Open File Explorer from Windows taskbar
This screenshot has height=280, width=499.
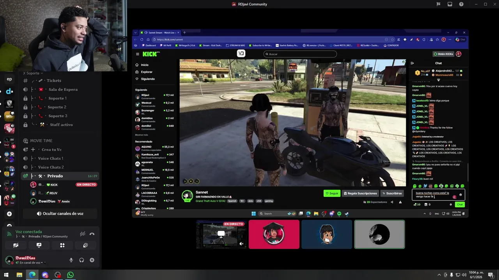(19, 275)
